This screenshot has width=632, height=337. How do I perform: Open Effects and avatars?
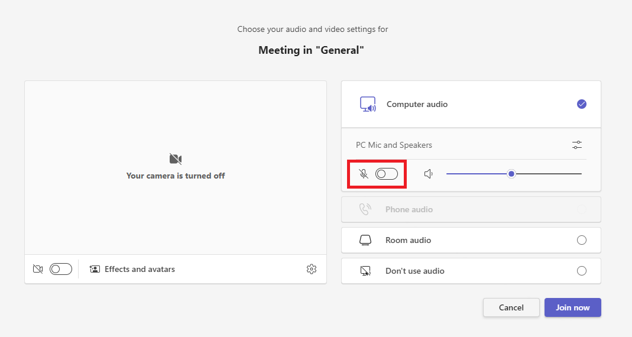pos(132,269)
